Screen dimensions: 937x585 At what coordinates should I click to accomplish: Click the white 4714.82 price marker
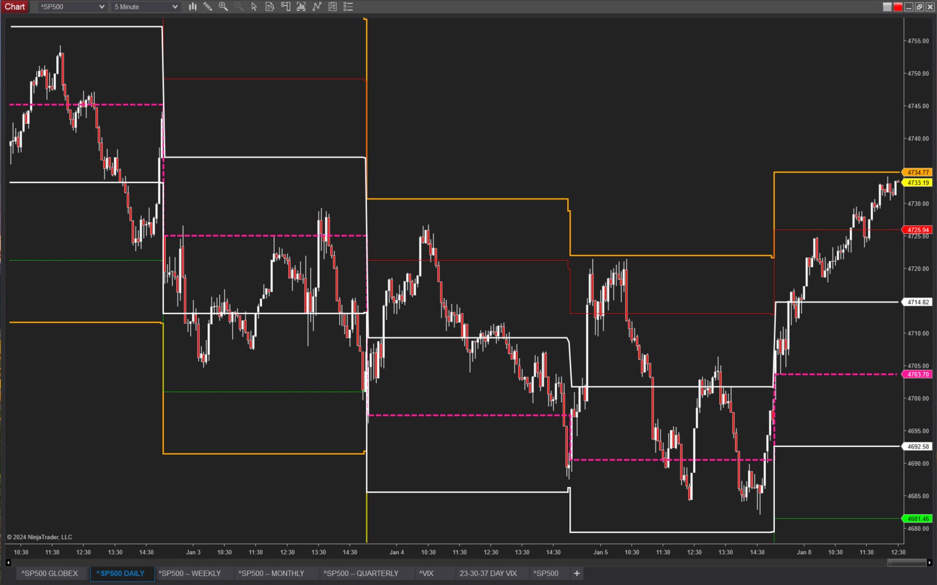(x=917, y=303)
